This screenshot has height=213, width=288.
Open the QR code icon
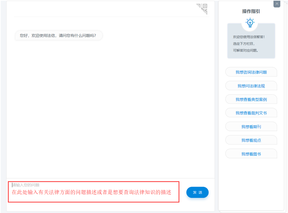202,8
